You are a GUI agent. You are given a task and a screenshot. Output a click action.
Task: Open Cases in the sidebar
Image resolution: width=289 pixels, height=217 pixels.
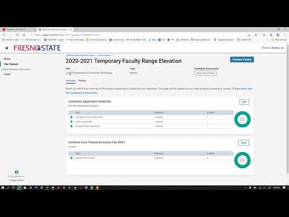tap(7, 74)
